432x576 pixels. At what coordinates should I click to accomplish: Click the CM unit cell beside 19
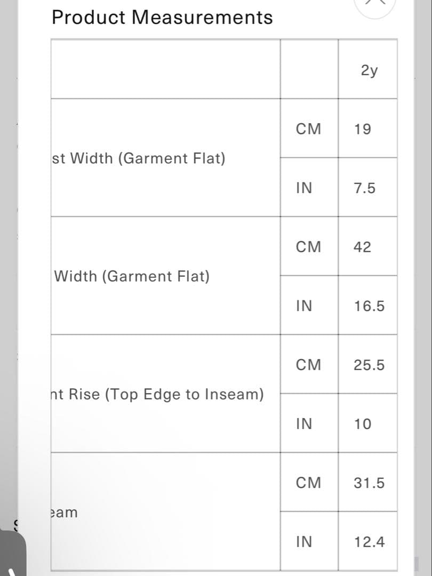tap(309, 129)
